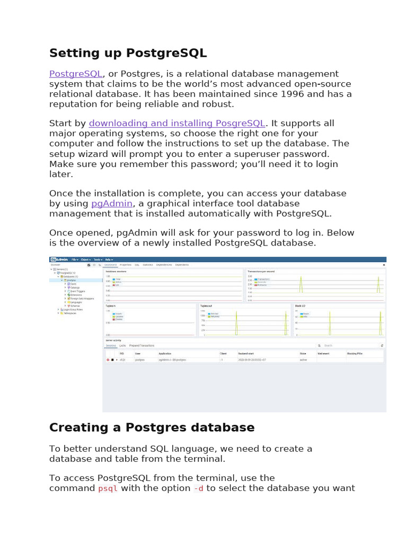Open the PostgreSQL hyperlink in first paragraph
Screen dimensions: 407x543
pyautogui.click(x=75, y=74)
